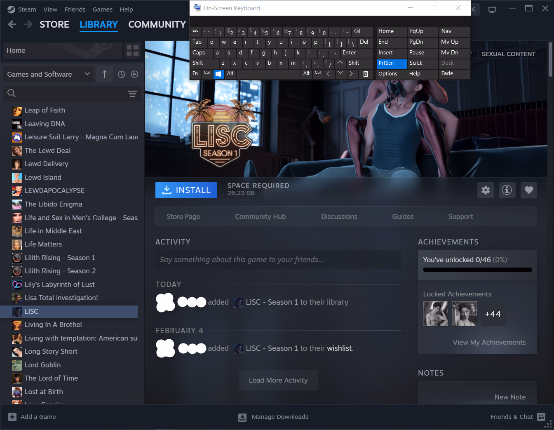Click the second locked achievement thumbnail

click(x=465, y=314)
